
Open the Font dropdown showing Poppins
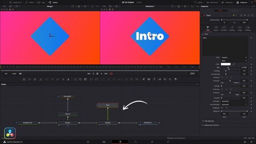pos(234,58)
